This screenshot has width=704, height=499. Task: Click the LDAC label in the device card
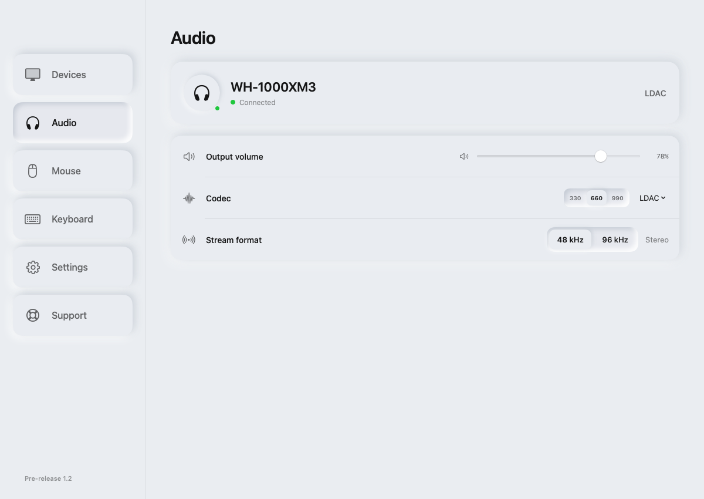[655, 93]
